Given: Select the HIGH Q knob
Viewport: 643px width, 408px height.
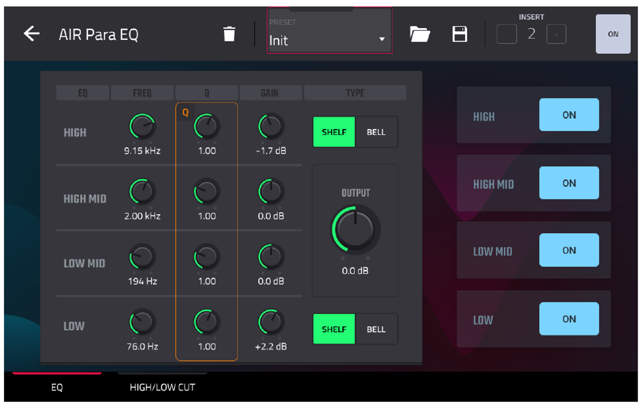Looking at the screenshot, I should click(x=207, y=126).
